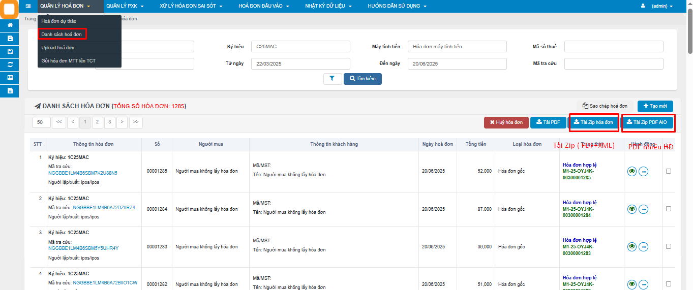
Task: Tick the checkbox for invoice 00001285
Action: [x=668, y=171]
